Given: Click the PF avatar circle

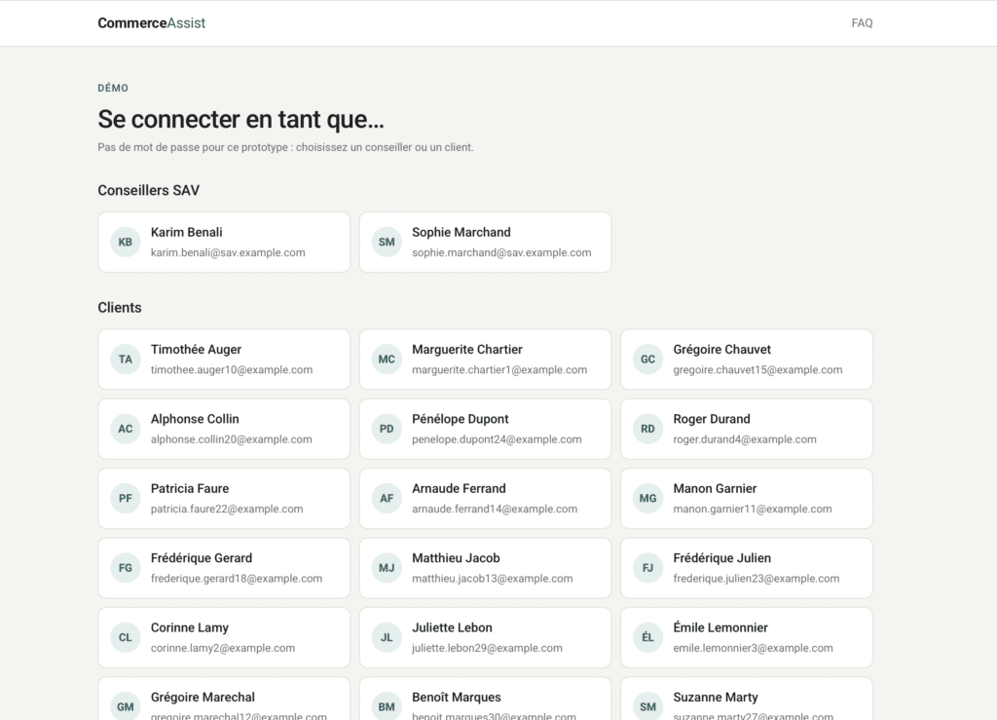Looking at the screenshot, I should point(126,499).
